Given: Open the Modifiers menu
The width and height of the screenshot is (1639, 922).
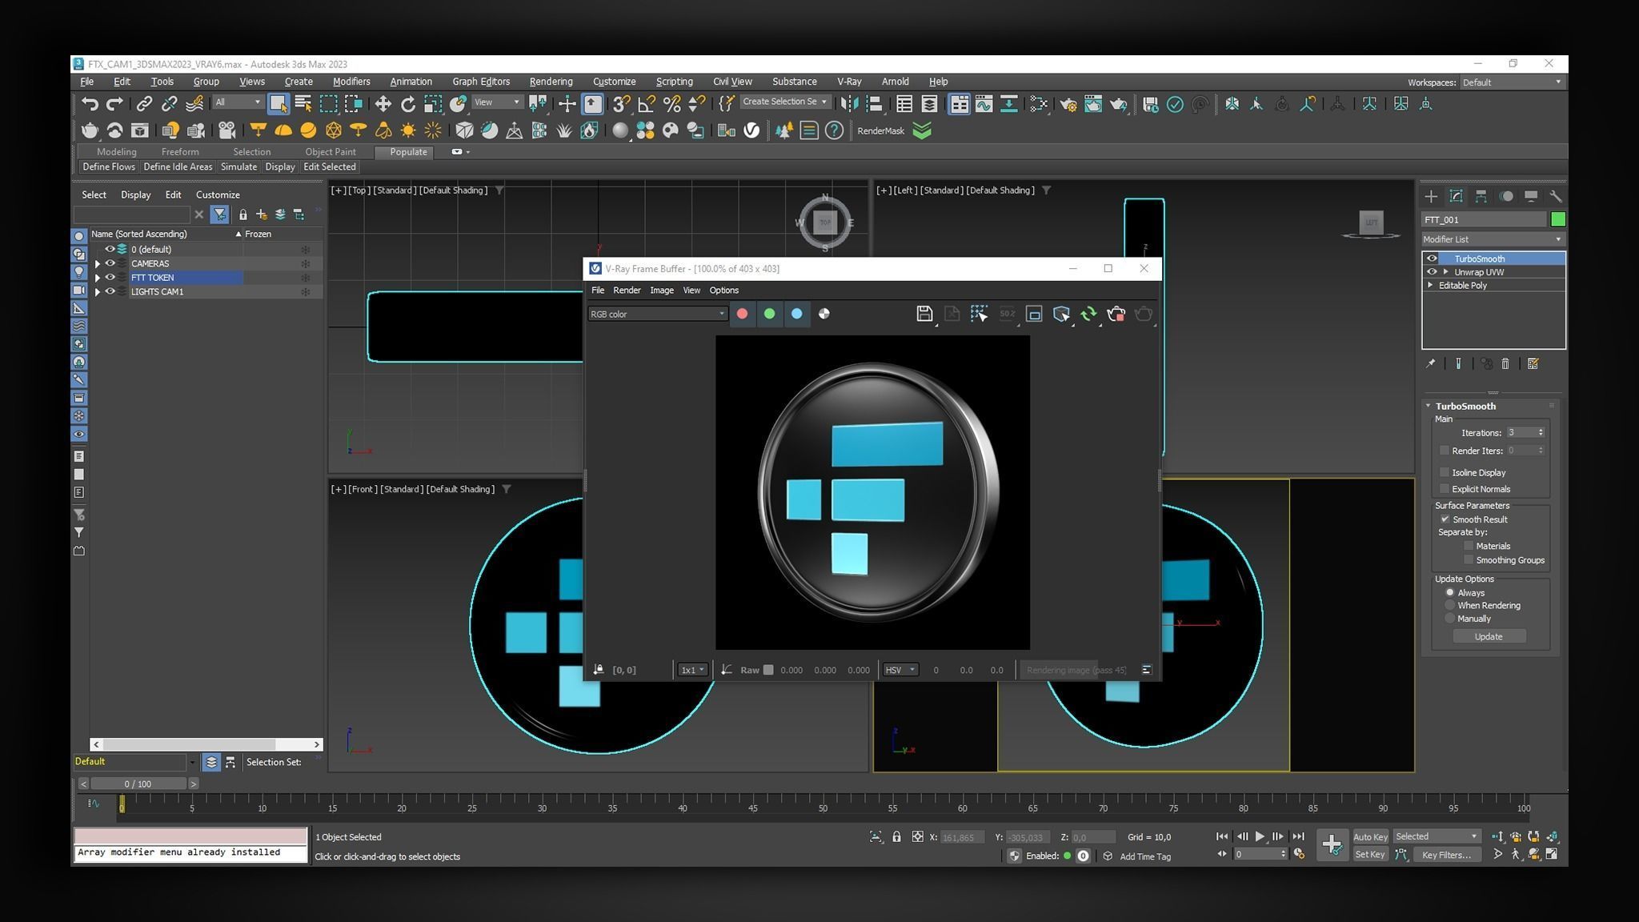Looking at the screenshot, I should 351,82.
